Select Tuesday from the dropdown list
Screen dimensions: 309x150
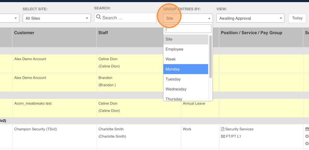[173, 79]
